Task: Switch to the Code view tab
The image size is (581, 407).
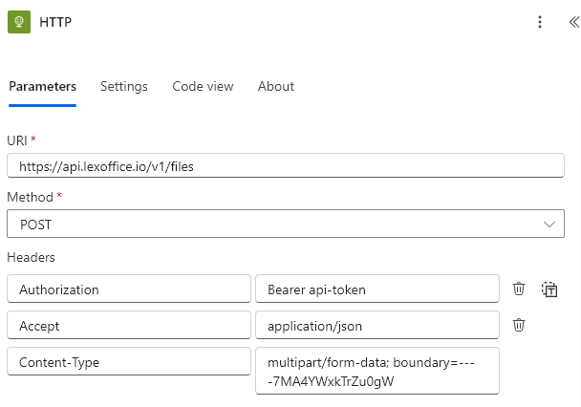Action: point(203,86)
